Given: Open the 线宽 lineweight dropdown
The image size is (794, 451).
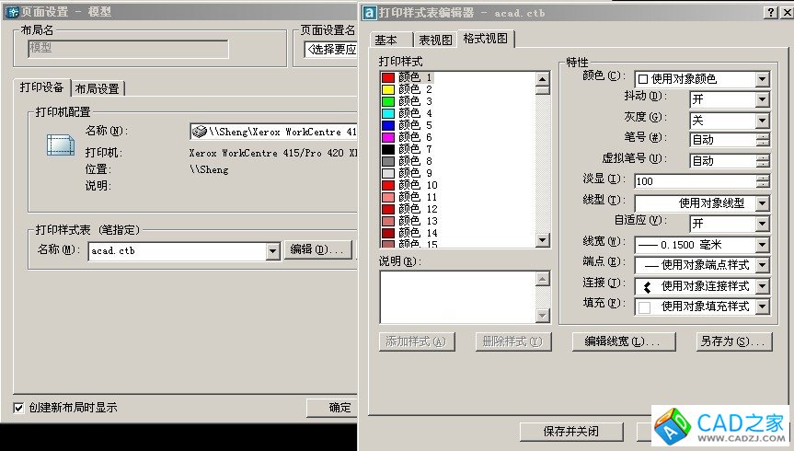Looking at the screenshot, I should [x=762, y=244].
